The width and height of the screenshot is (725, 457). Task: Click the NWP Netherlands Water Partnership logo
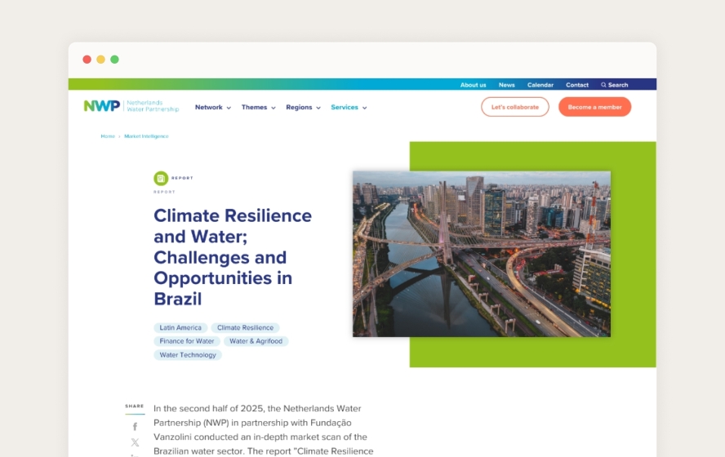(x=131, y=106)
